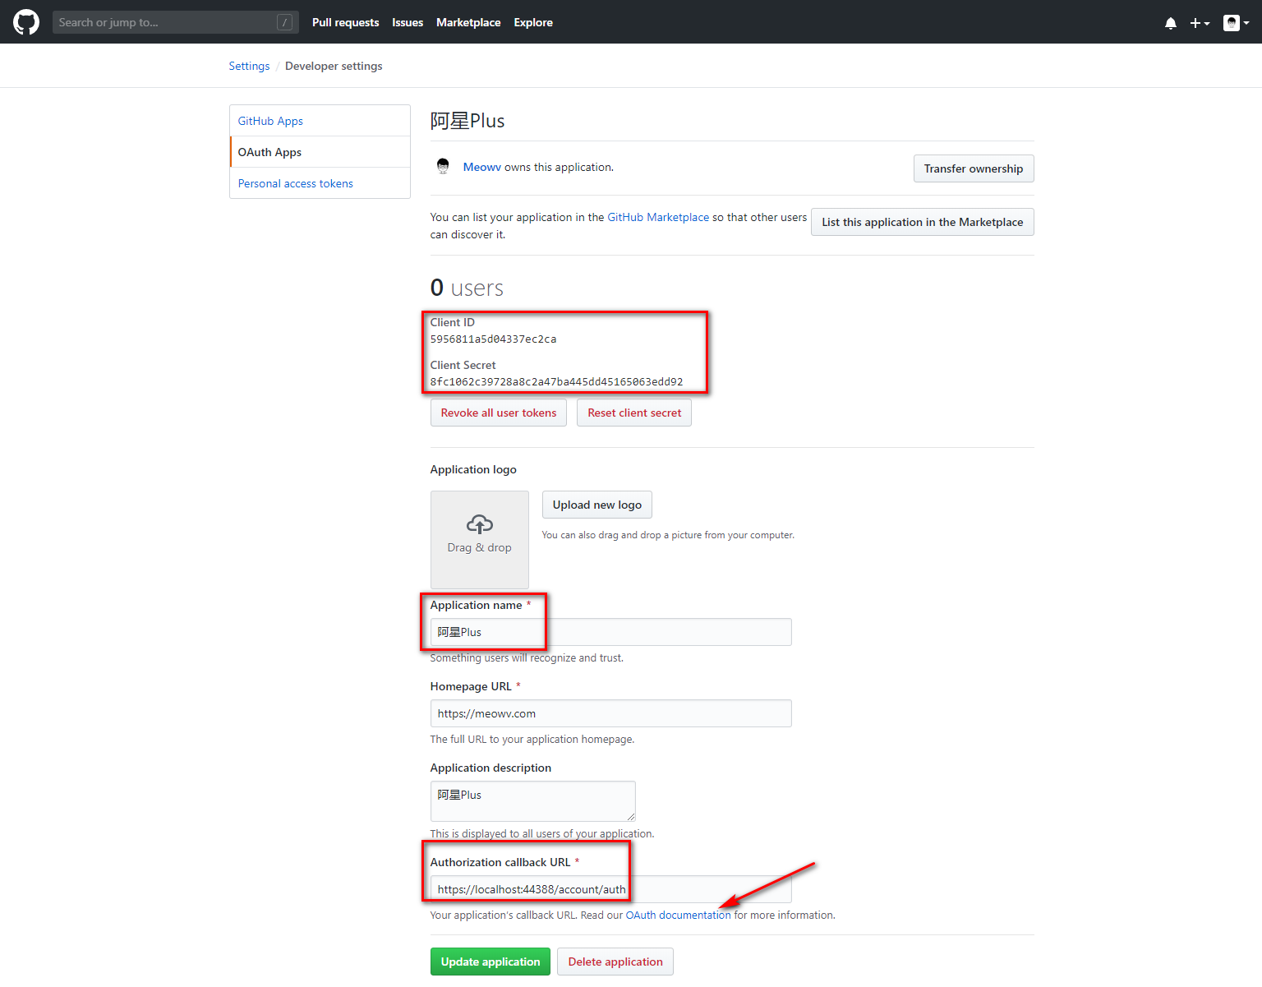The height and width of the screenshot is (987, 1262).
Task: Open the GitHub Marketplace link
Action: pos(658,217)
